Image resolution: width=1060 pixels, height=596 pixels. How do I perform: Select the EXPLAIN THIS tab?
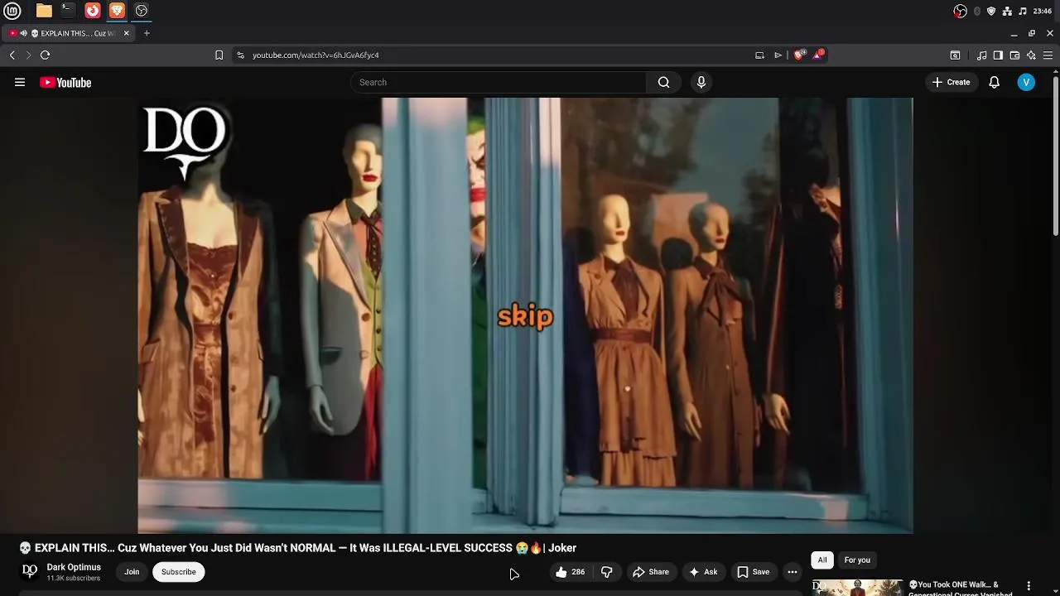click(70, 33)
